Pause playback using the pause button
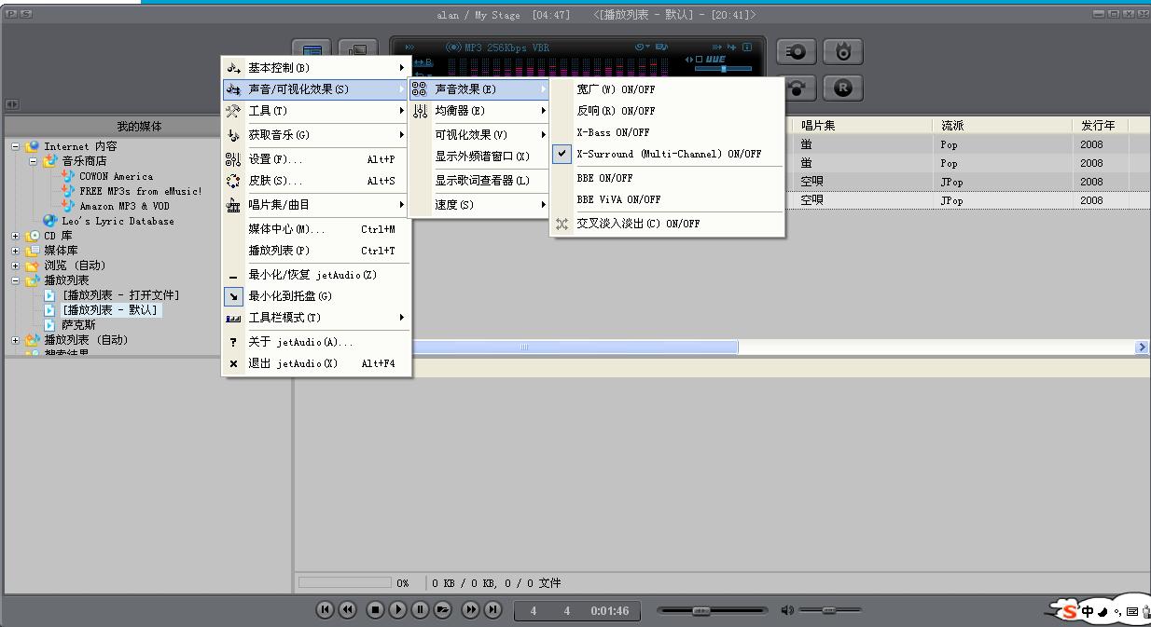1151x627 pixels. click(x=420, y=610)
